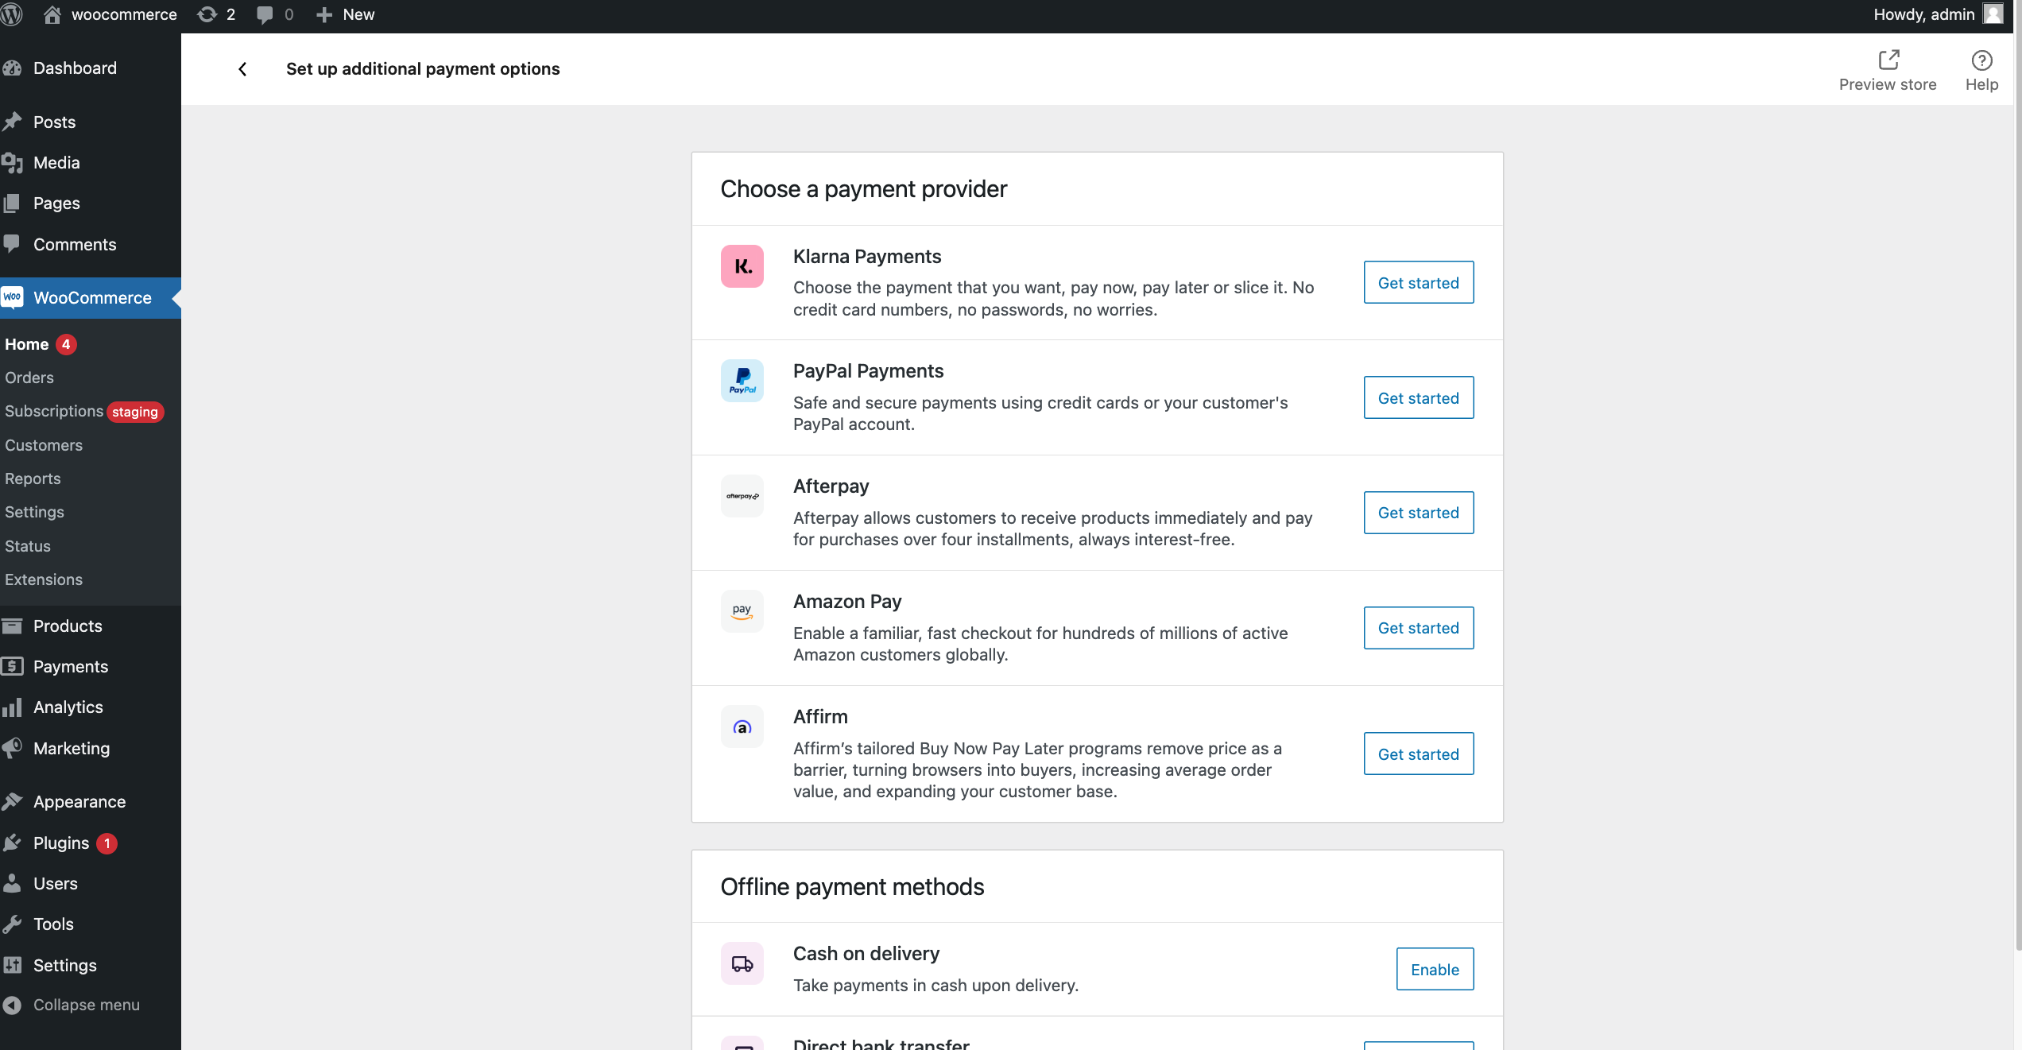Enable Cash on delivery
2022x1050 pixels.
coord(1434,969)
